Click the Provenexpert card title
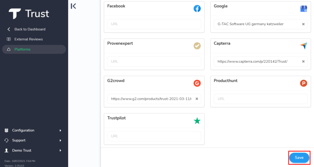Viewport: 314px width, 167px height. 120,43
